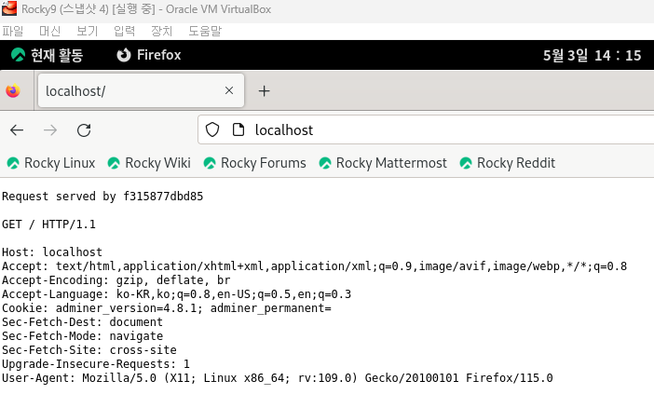Open the 장치 menu
Screen dimensions: 654x408
point(161,31)
